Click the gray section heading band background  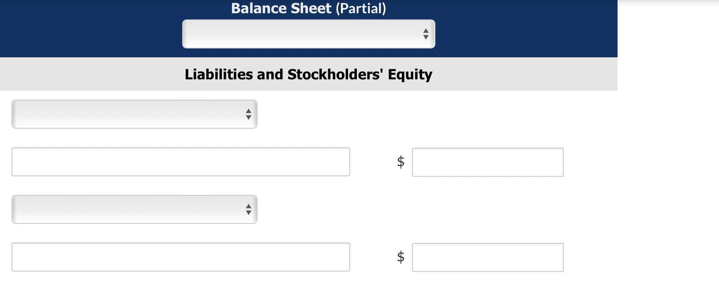(x=88, y=74)
